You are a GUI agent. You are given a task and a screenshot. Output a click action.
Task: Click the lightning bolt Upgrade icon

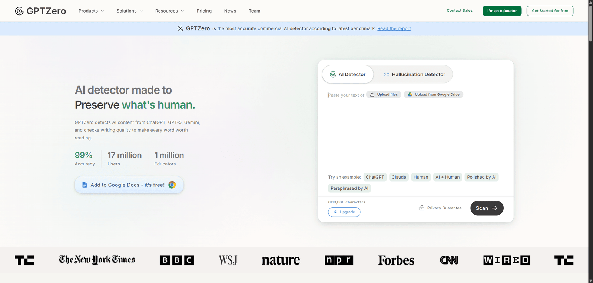coord(335,212)
